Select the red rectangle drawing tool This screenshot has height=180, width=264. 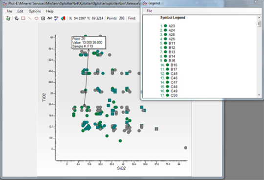click(23, 18)
